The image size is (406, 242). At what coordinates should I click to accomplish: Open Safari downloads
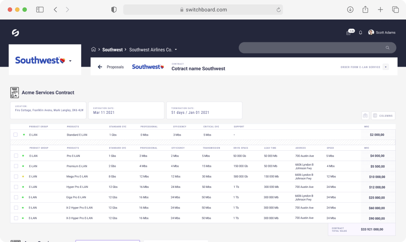pos(350,10)
